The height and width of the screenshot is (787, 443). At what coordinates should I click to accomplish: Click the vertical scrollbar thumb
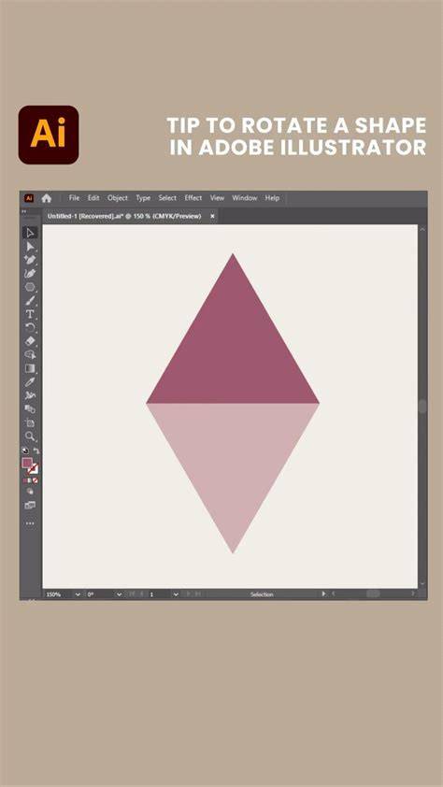click(x=422, y=406)
